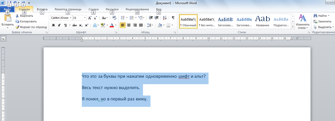Screen dimensions: 335x121
Task: Toggle bold (Ж) formatting
Action: 53,25
